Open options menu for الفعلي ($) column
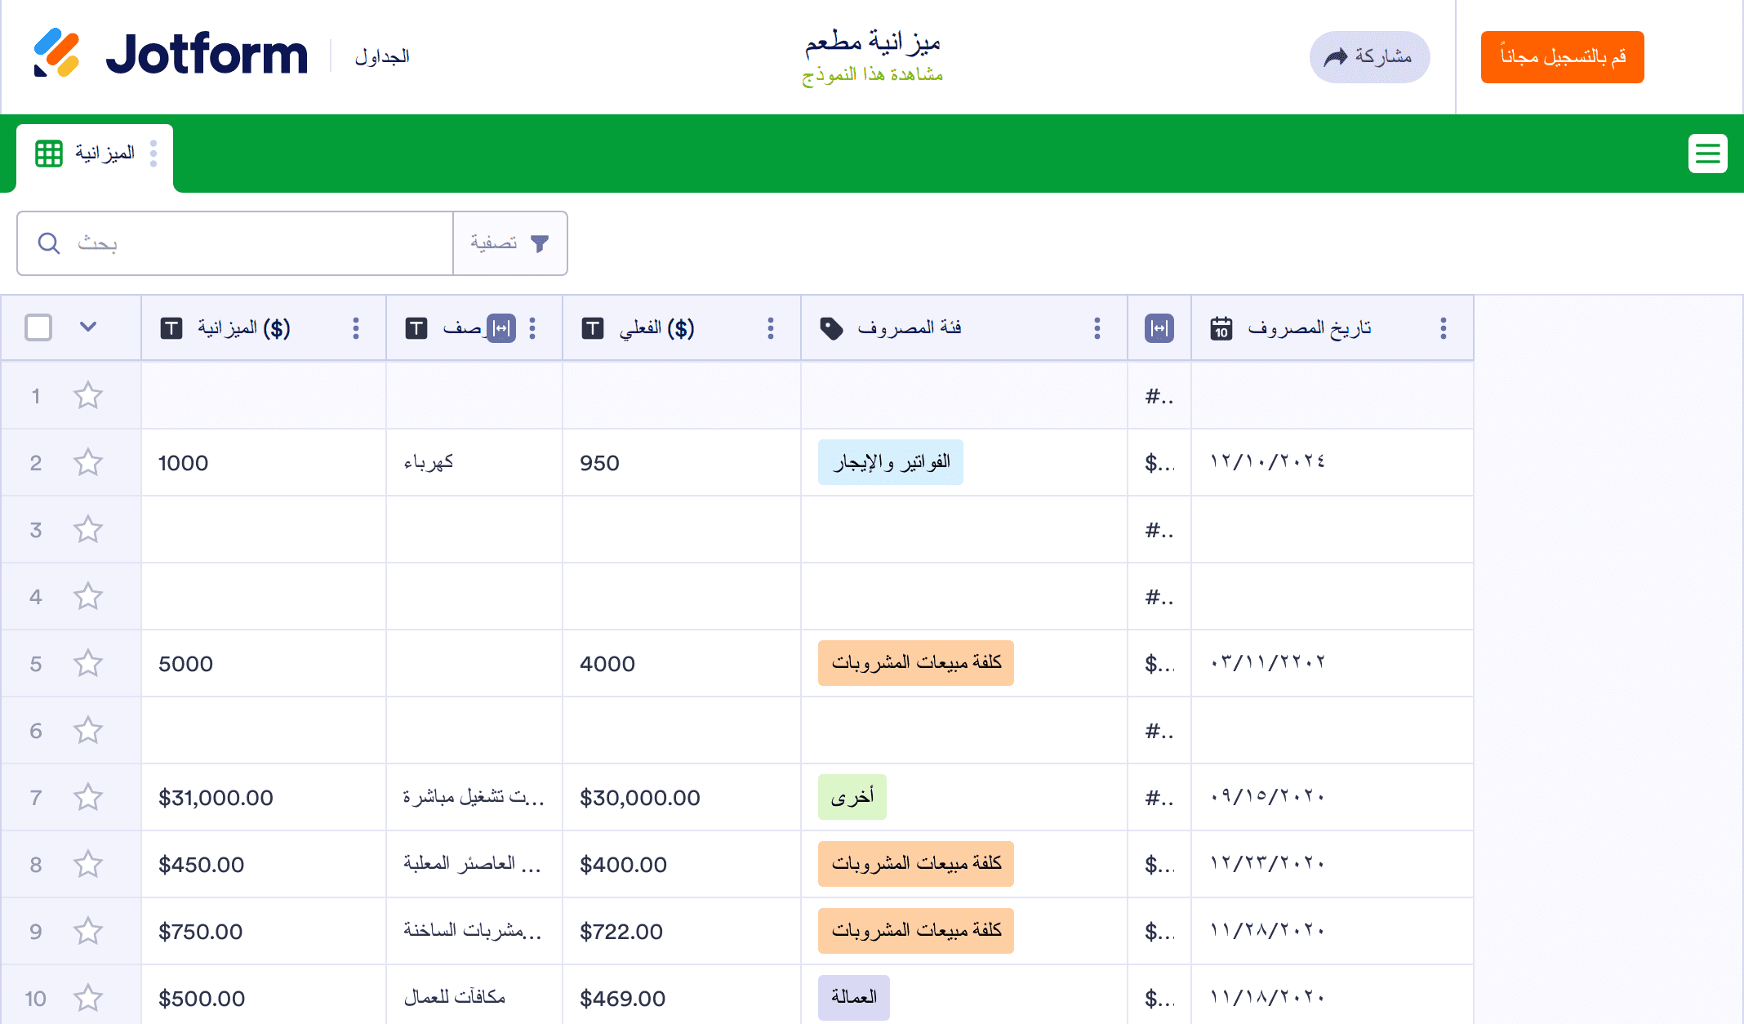Viewport: 1744px width, 1024px height. coord(770,328)
